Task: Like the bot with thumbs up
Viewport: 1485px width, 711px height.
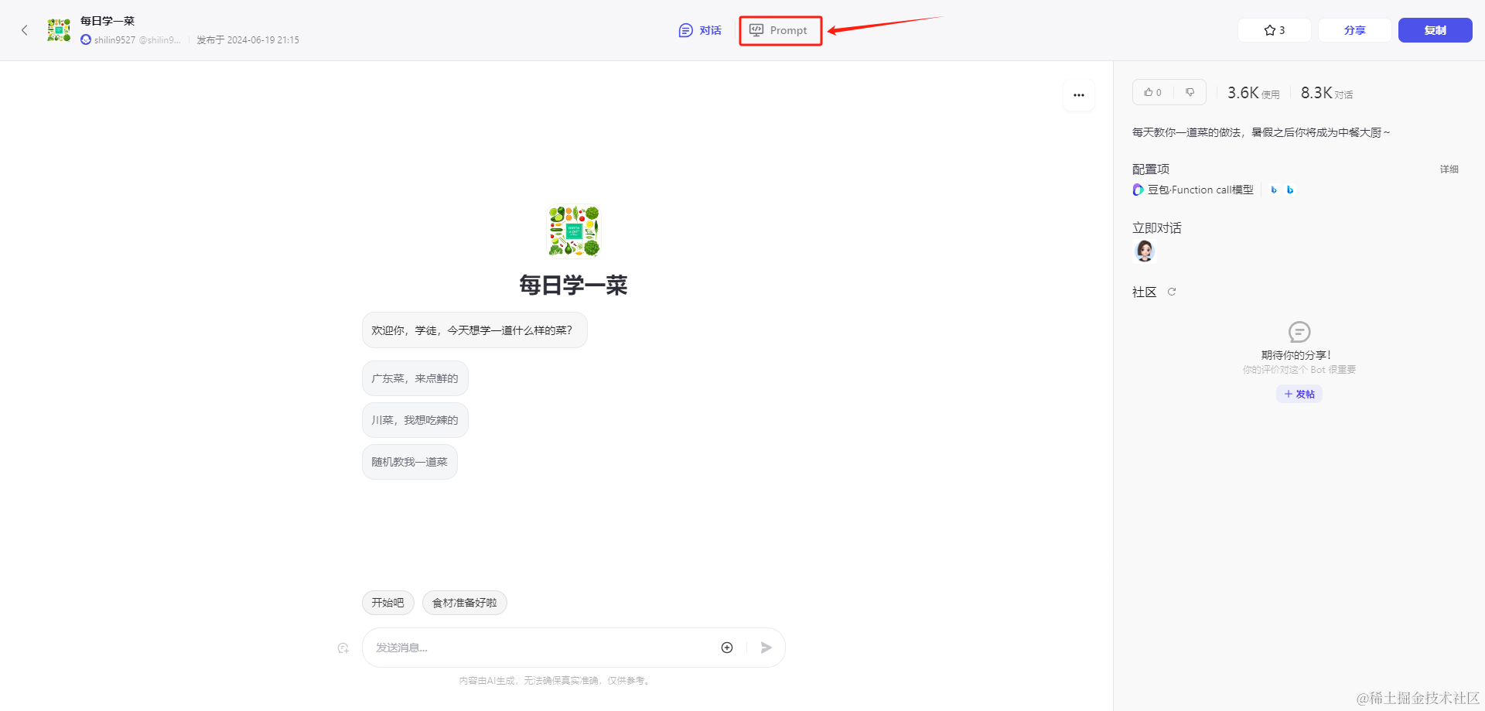Action: pyautogui.click(x=1152, y=92)
